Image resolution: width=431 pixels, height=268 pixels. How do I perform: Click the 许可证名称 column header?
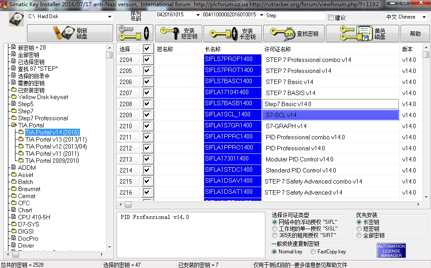tap(330, 49)
